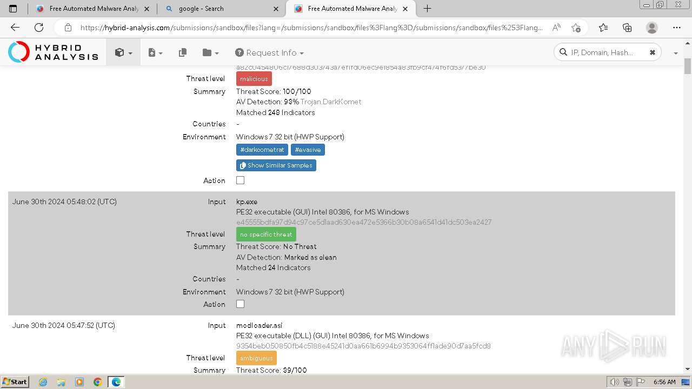This screenshot has height=389, width=692.
Task: Click the Read aloud icon in address bar
Action: [556, 28]
